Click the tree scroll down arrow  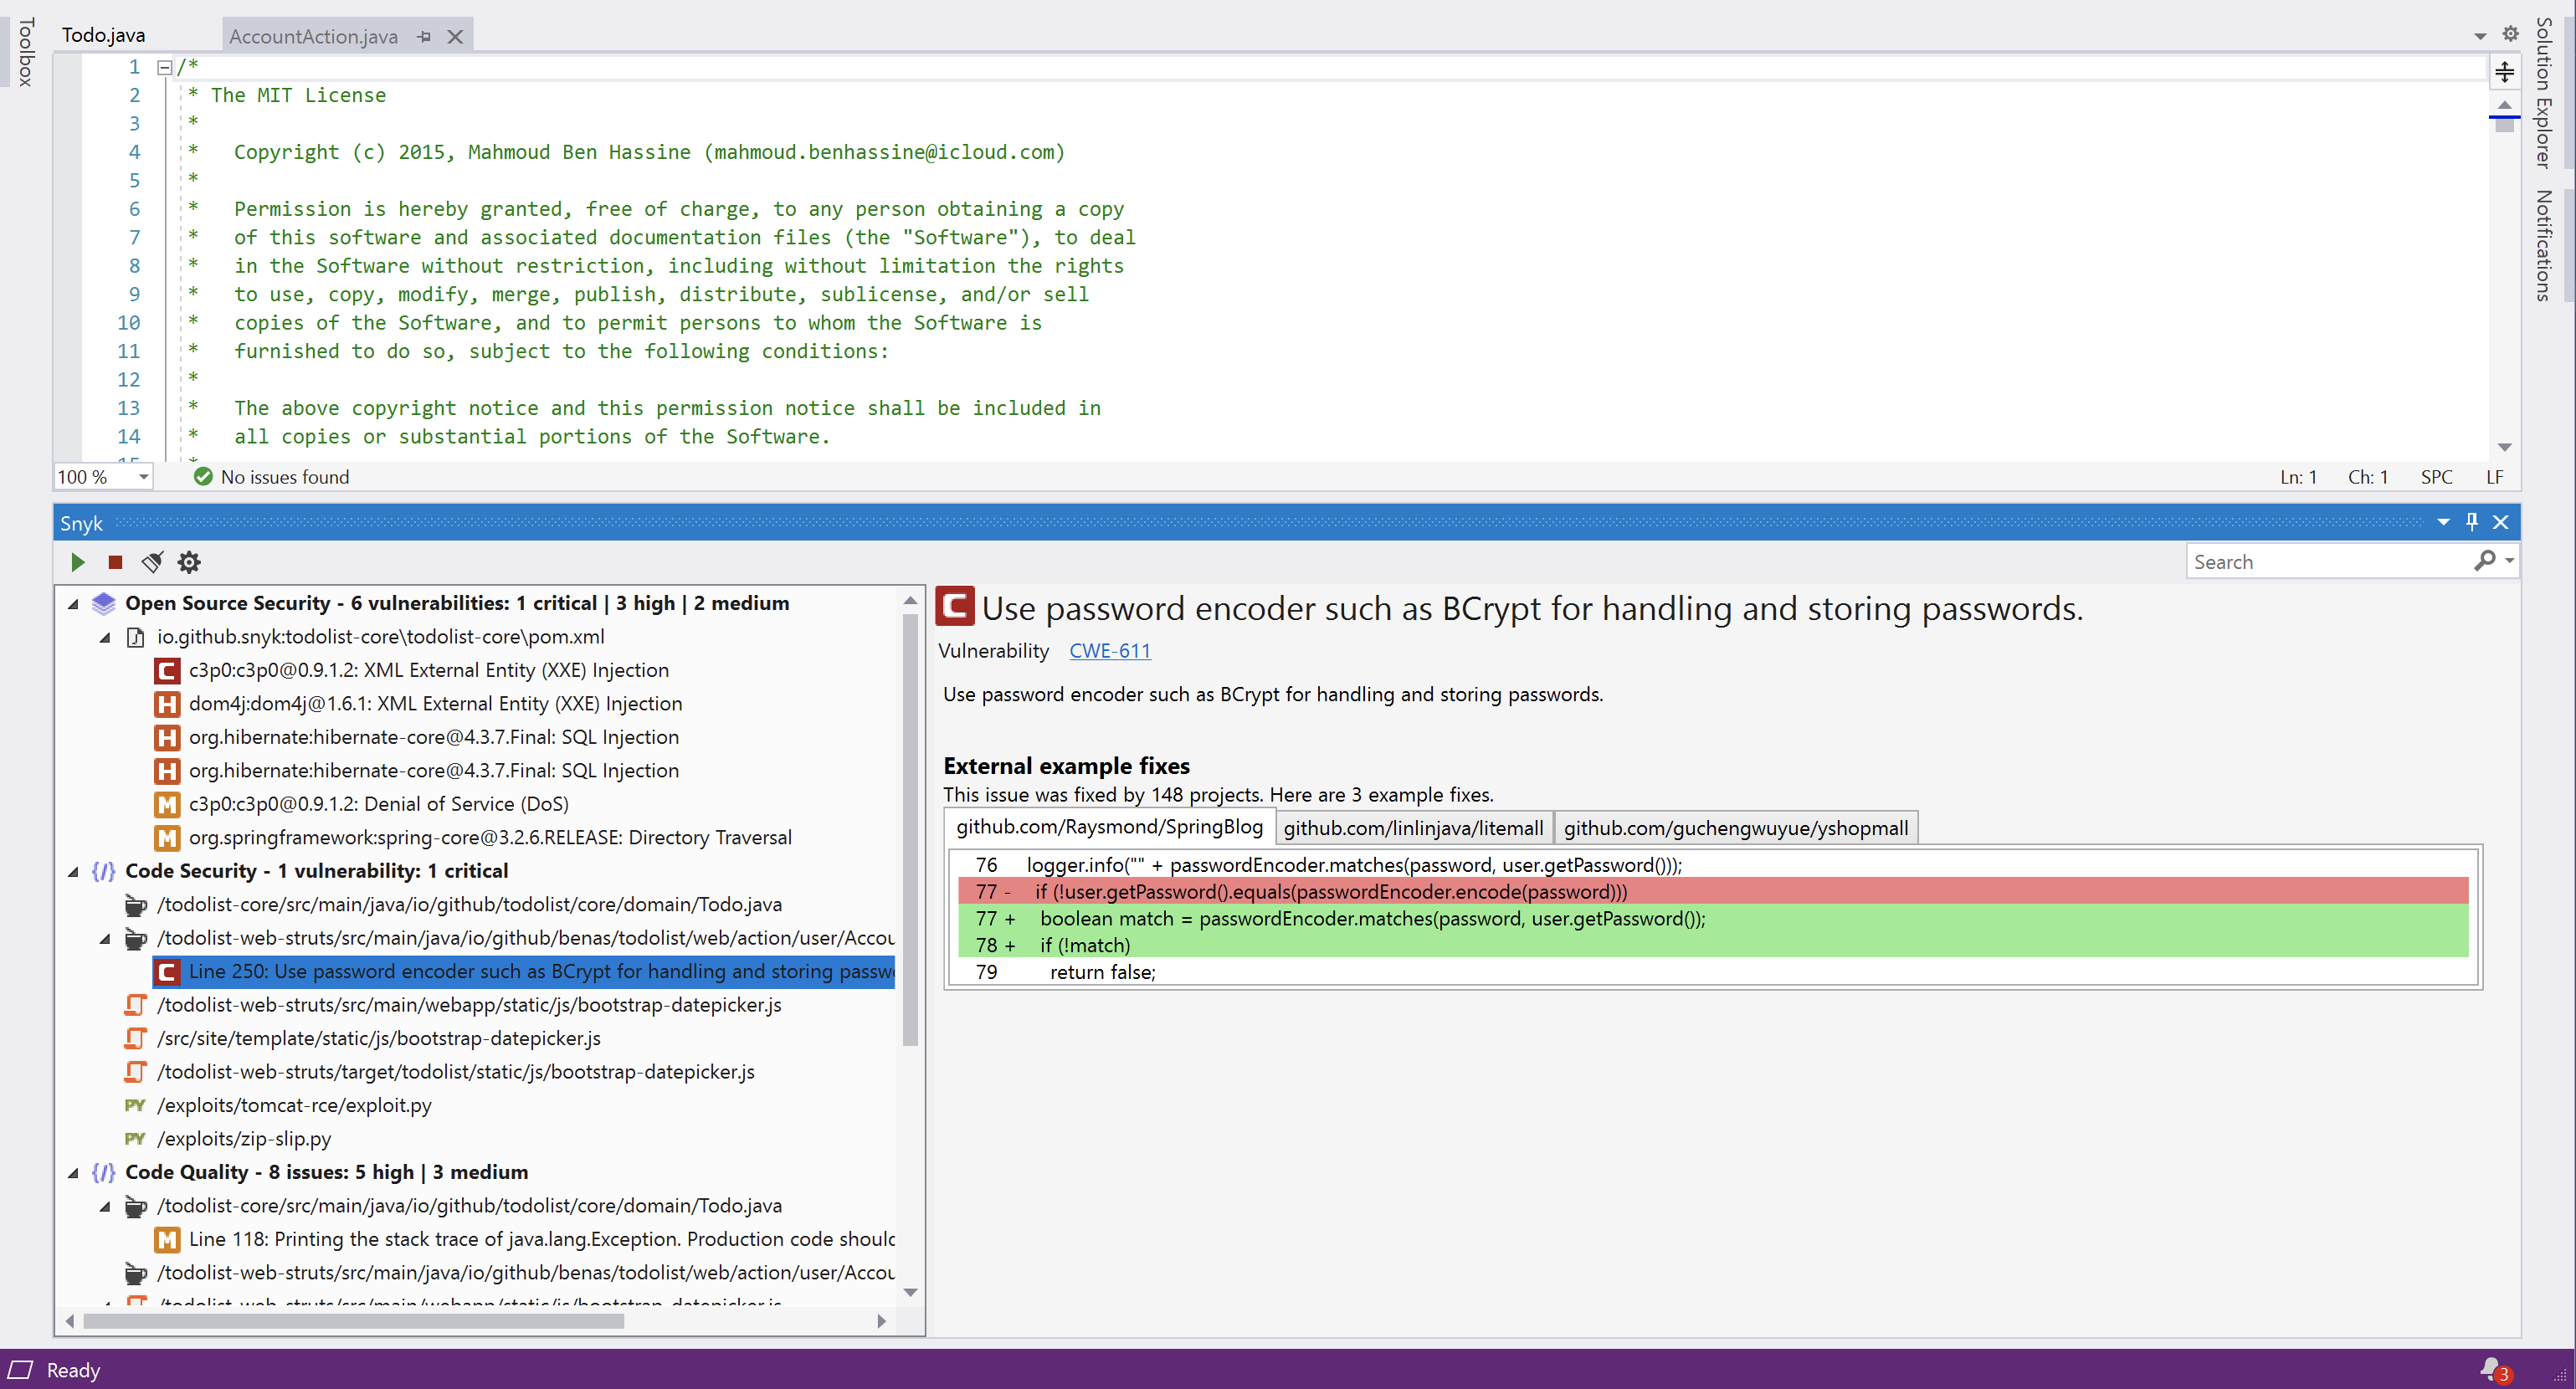[x=909, y=1292]
